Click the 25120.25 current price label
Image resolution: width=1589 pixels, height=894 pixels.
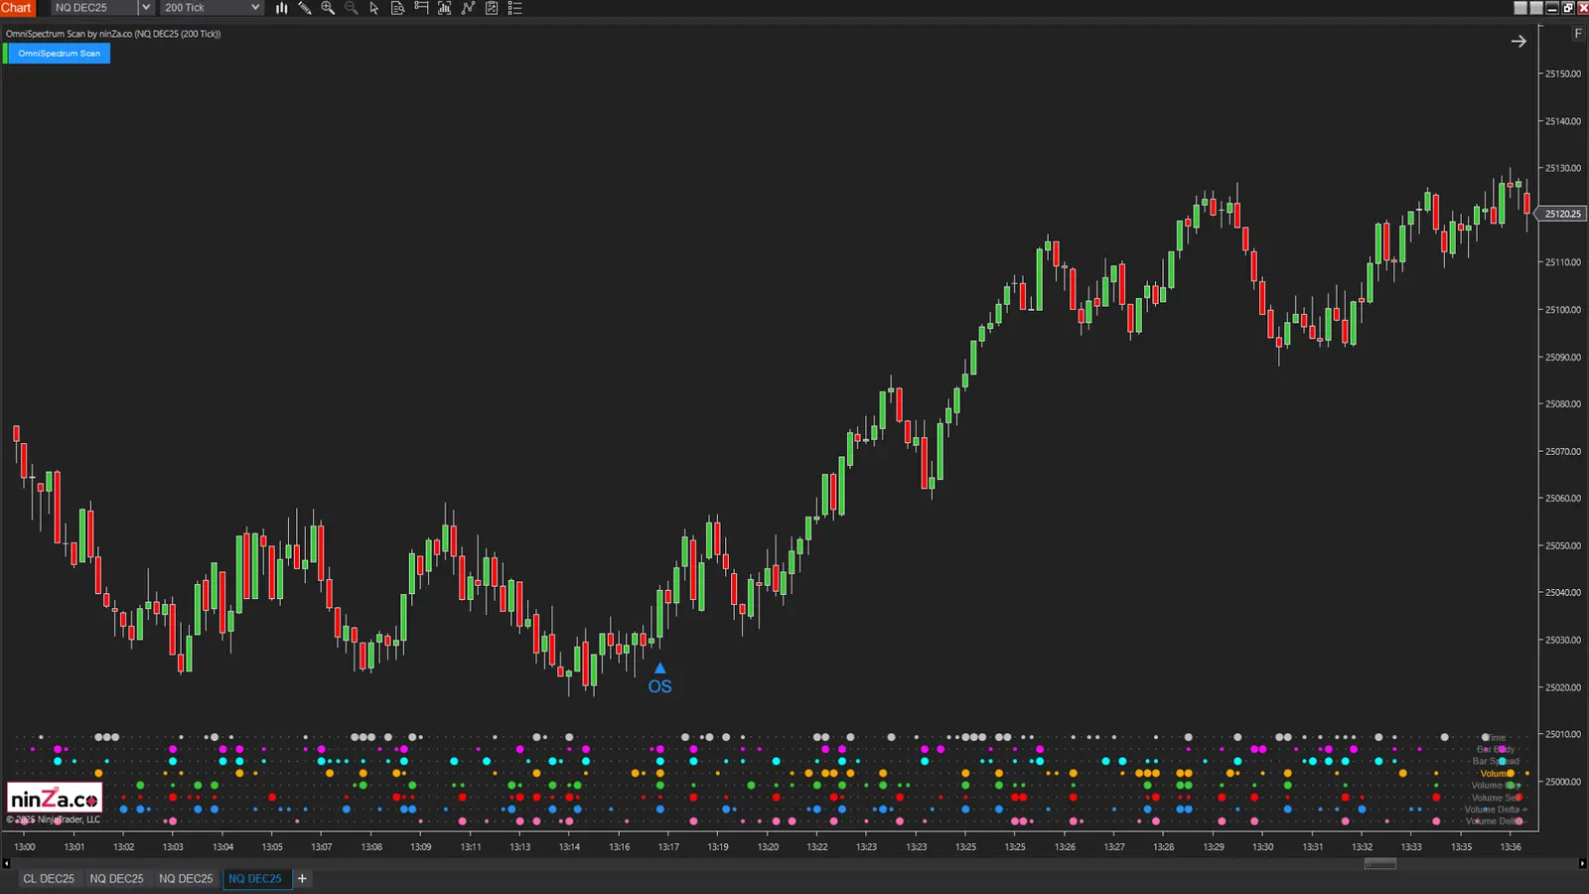[1562, 215]
